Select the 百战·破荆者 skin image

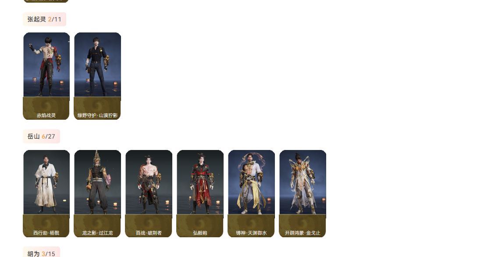[x=149, y=182]
